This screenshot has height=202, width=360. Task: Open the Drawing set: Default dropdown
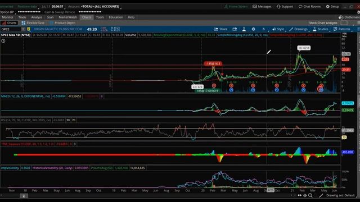coord(341,195)
